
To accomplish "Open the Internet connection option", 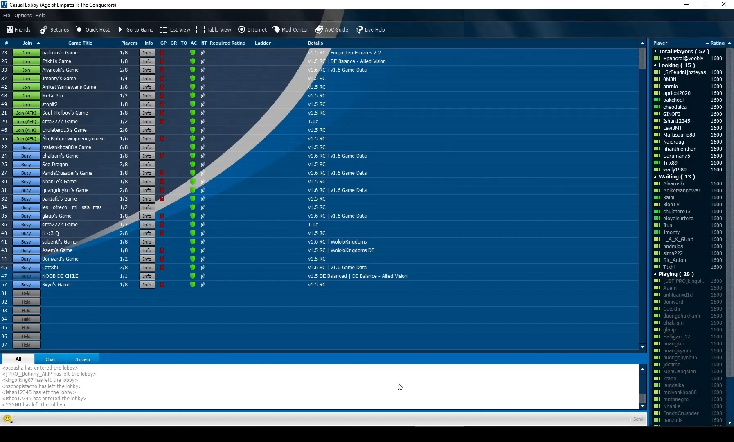I will tap(252, 29).
